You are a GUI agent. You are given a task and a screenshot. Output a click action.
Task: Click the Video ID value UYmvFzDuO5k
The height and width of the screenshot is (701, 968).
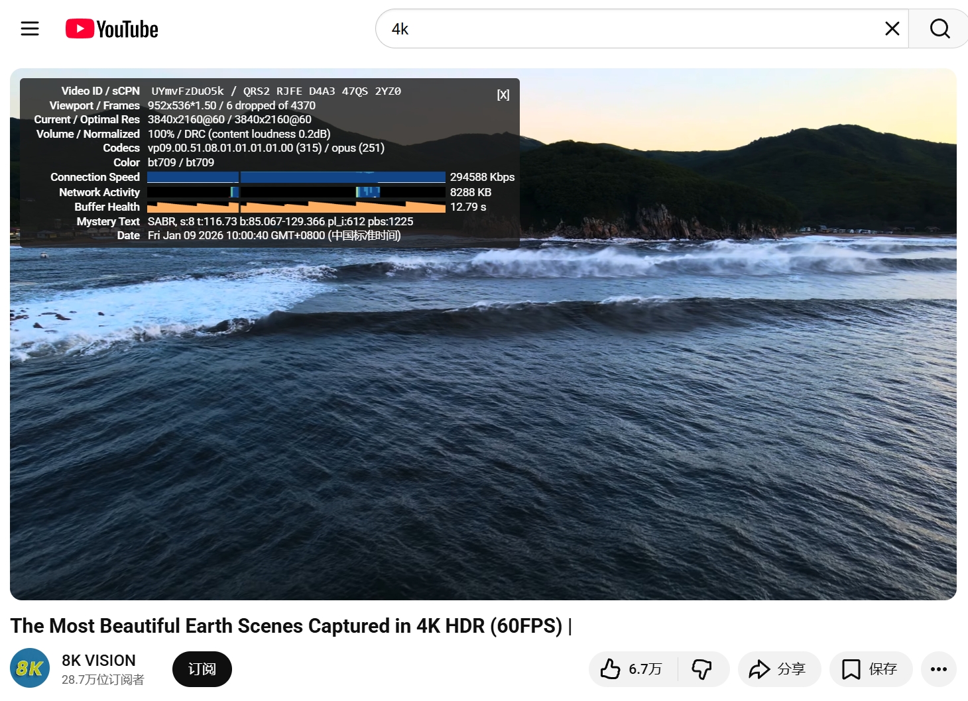tap(188, 91)
